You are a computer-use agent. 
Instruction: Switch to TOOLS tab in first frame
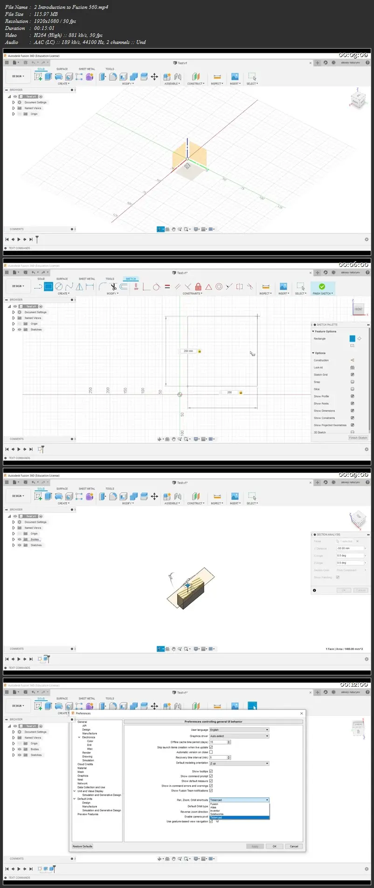pyautogui.click(x=110, y=69)
